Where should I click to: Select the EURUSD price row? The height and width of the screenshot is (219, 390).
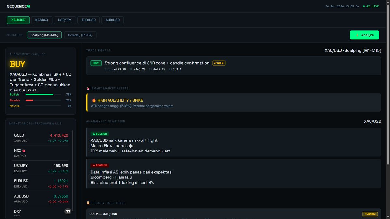coord(41,183)
